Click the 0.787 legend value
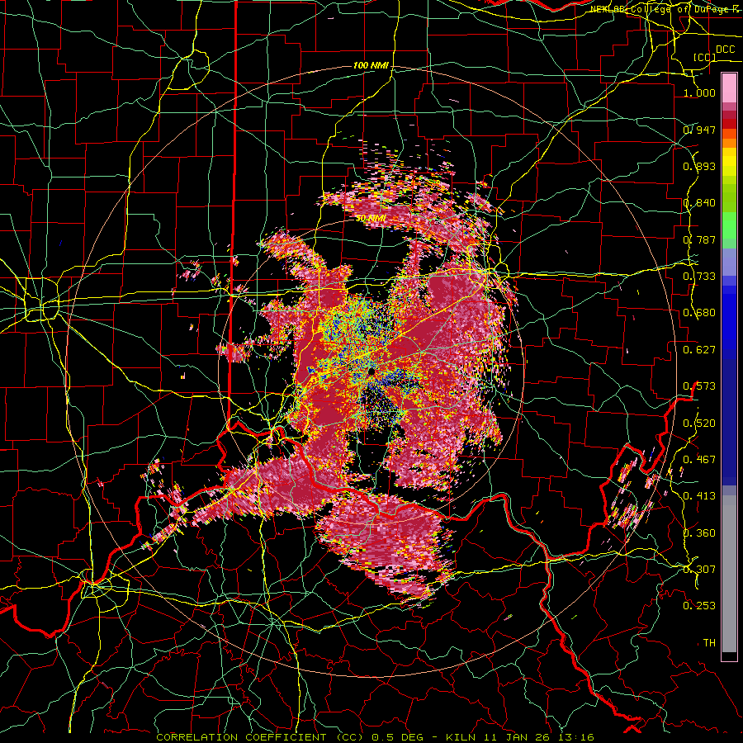Screen dimensions: 743x743 click(699, 239)
